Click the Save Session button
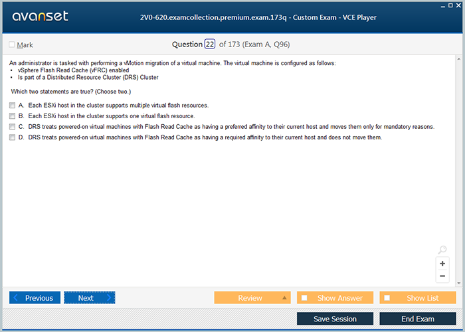The width and height of the screenshot is (465, 332). [x=335, y=319]
